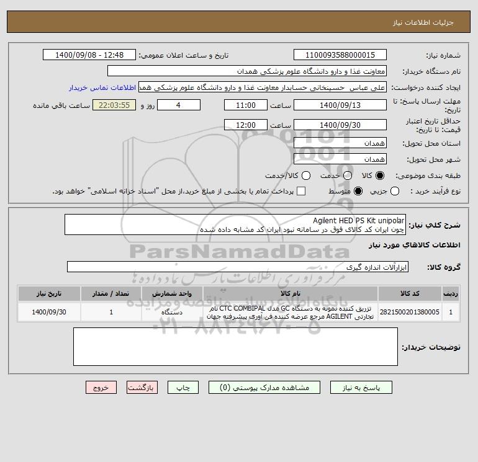Click the need date cell 1400/09/30
Viewport: 478px width, 462px height.
[x=49, y=312]
